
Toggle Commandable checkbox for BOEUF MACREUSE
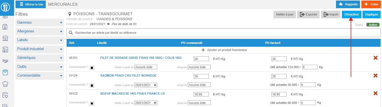(x=92, y=103)
